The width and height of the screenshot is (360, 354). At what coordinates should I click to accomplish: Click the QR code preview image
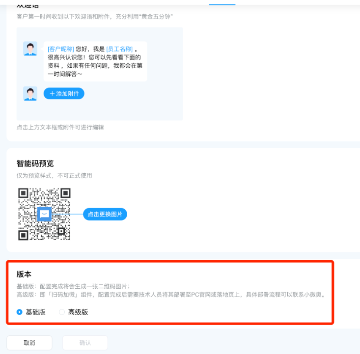click(x=44, y=214)
